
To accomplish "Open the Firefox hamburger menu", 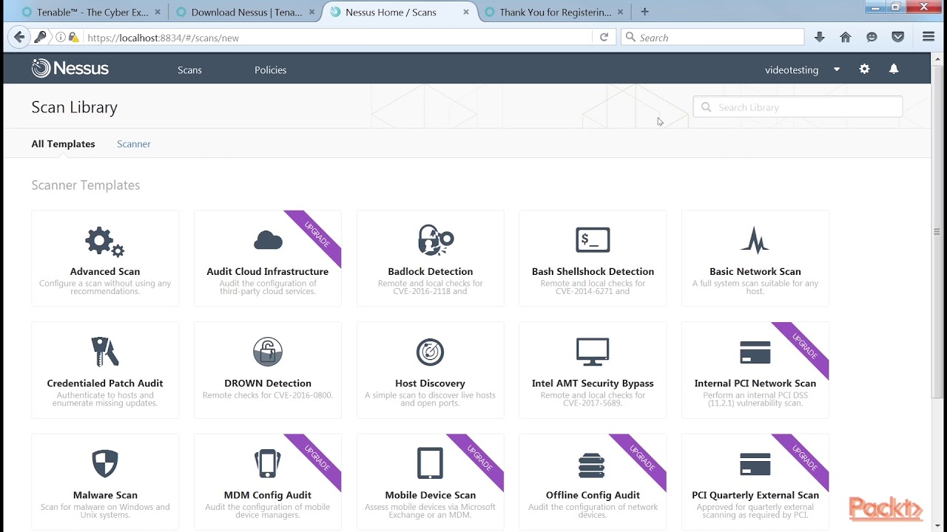I will [929, 37].
